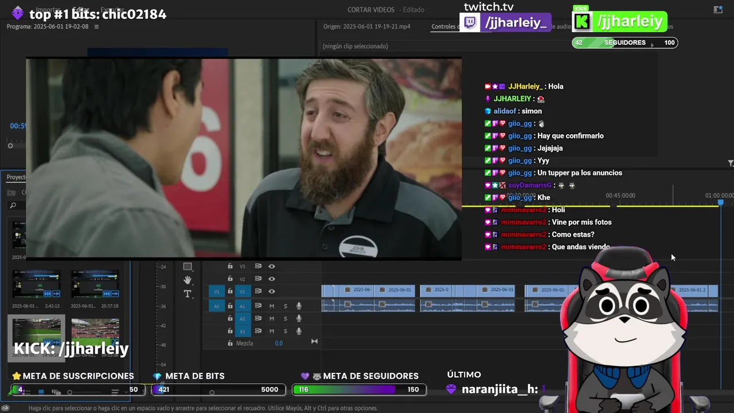
Task: Solo audio track A1
Action: click(285, 306)
